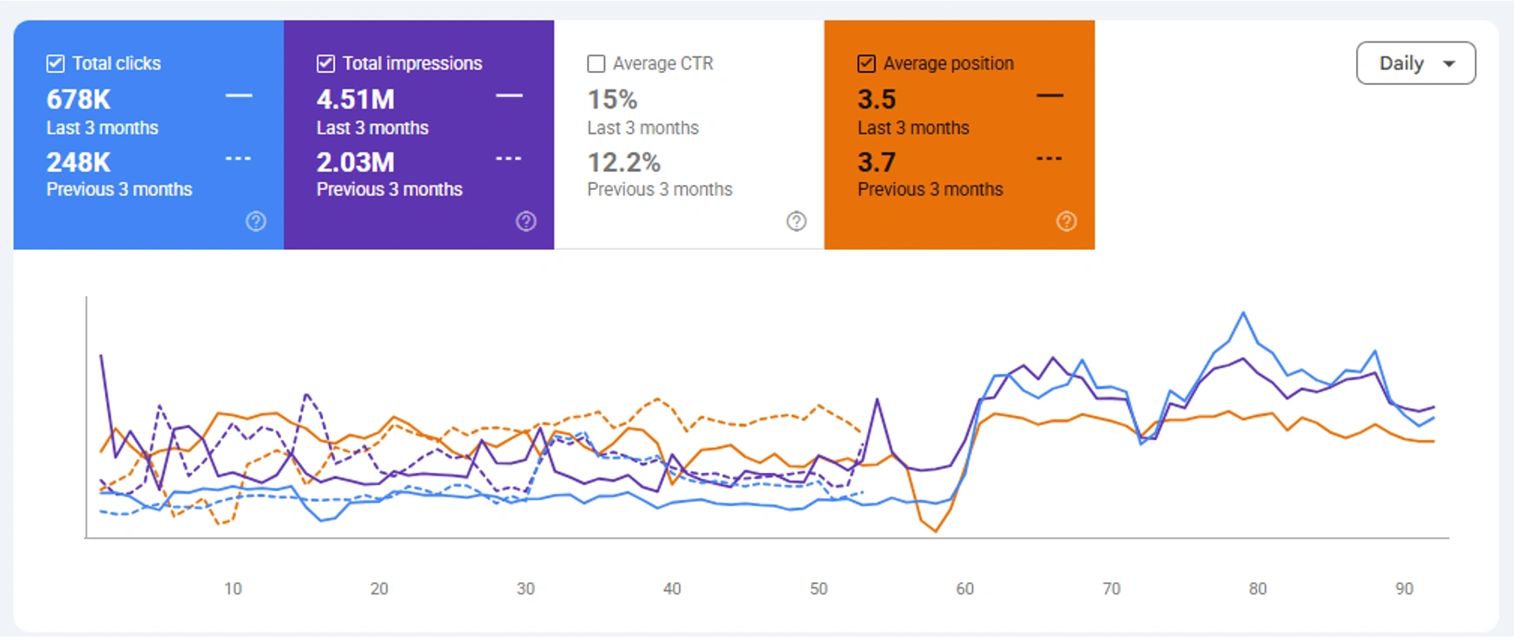Open the Daily interval dropdown
1514x637 pixels.
1416,63
